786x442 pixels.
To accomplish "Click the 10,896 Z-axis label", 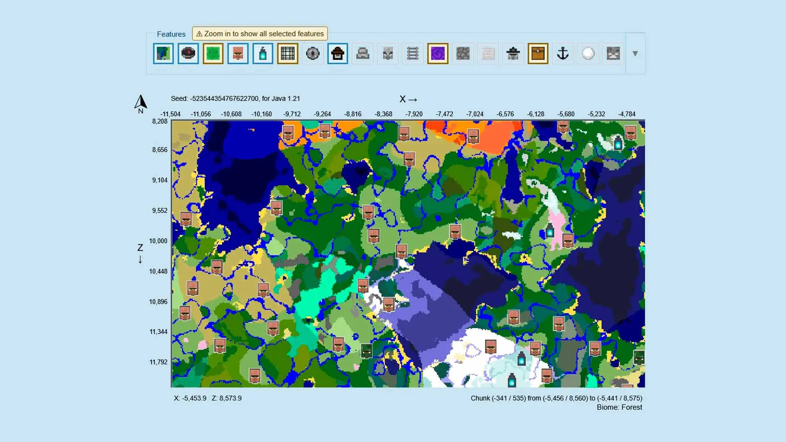I will [158, 302].
